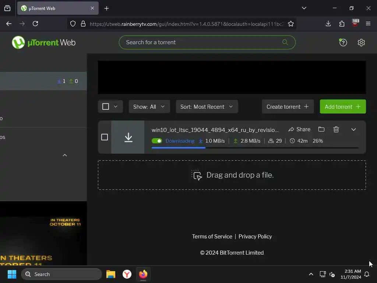
Task: Click the 42m remaining time
Action: pos(302,141)
